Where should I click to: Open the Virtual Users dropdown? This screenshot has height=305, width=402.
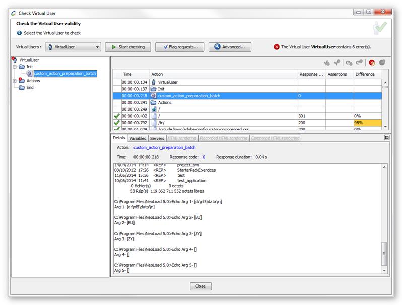point(74,47)
